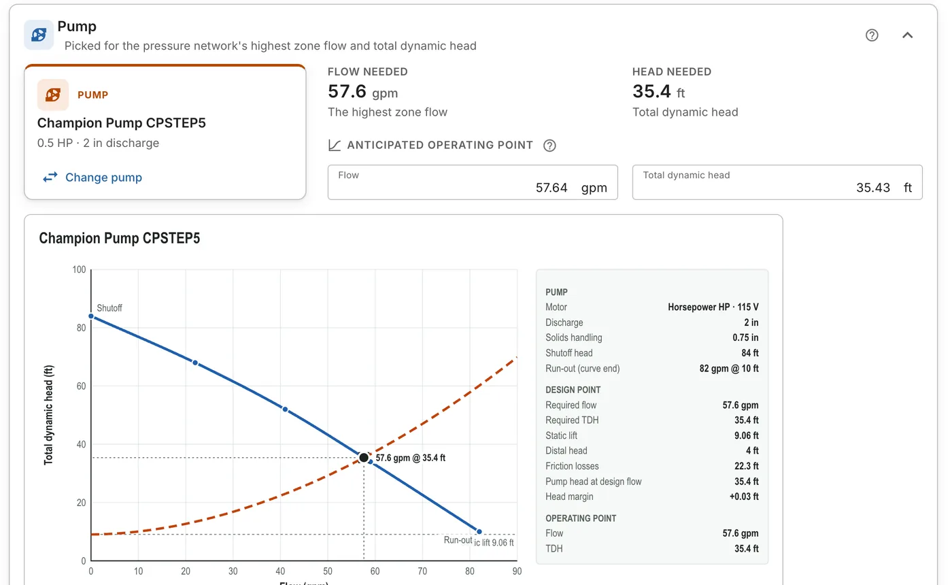The height and width of the screenshot is (585, 952).
Task: Click the '57.6 gpm @ 35.4 ft' chart label
Action: coord(411,458)
